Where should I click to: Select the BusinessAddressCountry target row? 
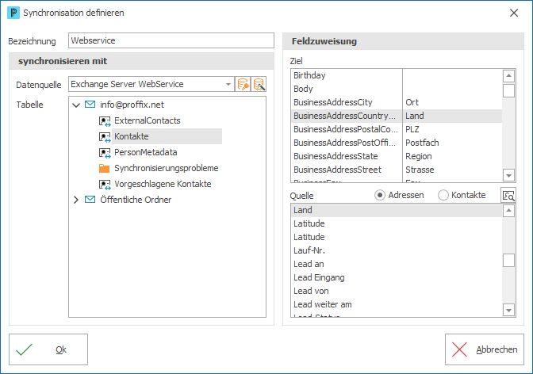pos(397,116)
